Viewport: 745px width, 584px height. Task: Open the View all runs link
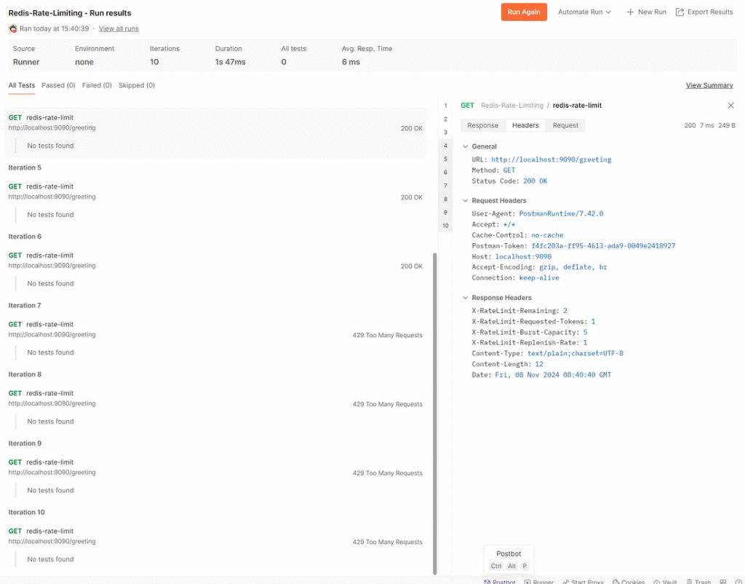coord(119,28)
